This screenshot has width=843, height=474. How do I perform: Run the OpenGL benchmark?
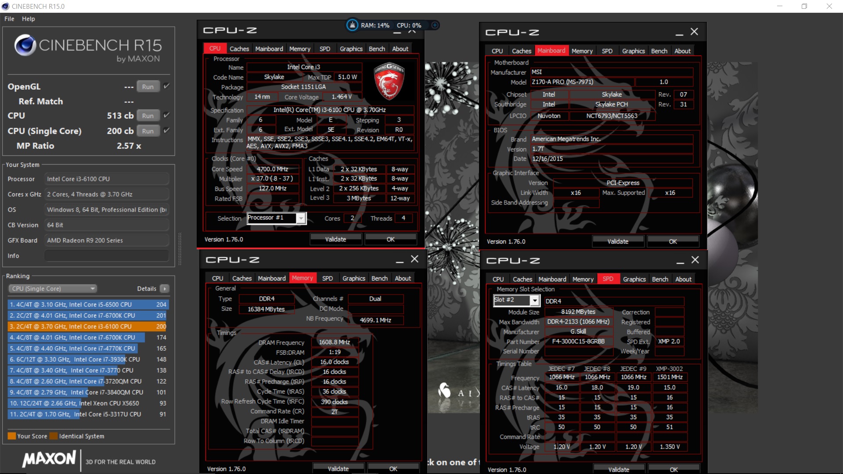(x=148, y=86)
